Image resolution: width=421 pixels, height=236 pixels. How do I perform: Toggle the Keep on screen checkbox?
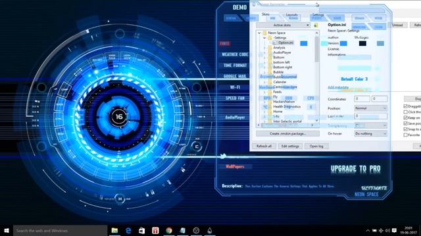[x=405, y=118]
